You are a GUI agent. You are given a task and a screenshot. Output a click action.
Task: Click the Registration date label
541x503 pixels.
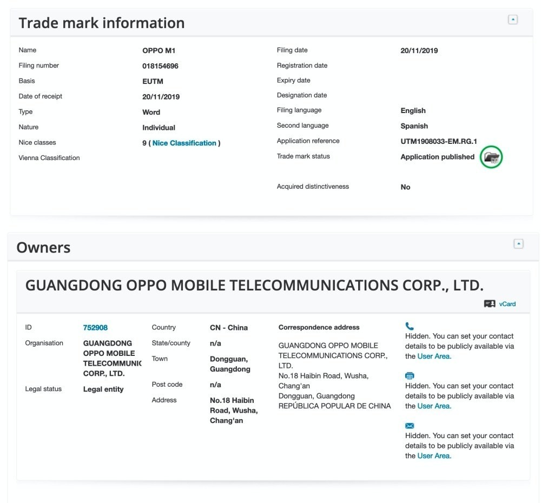pyautogui.click(x=302, y=65)
